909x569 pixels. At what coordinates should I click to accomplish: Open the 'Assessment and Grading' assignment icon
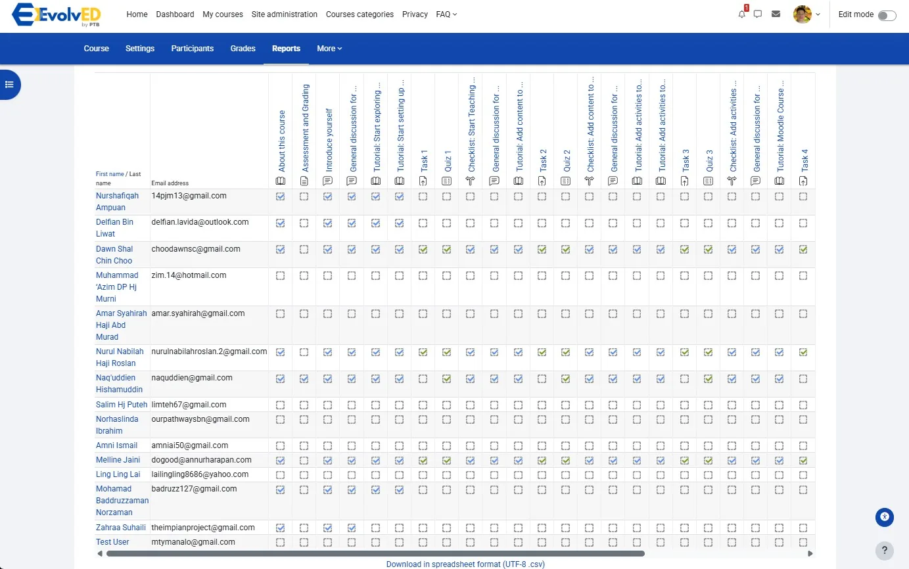tap(304, 180)
